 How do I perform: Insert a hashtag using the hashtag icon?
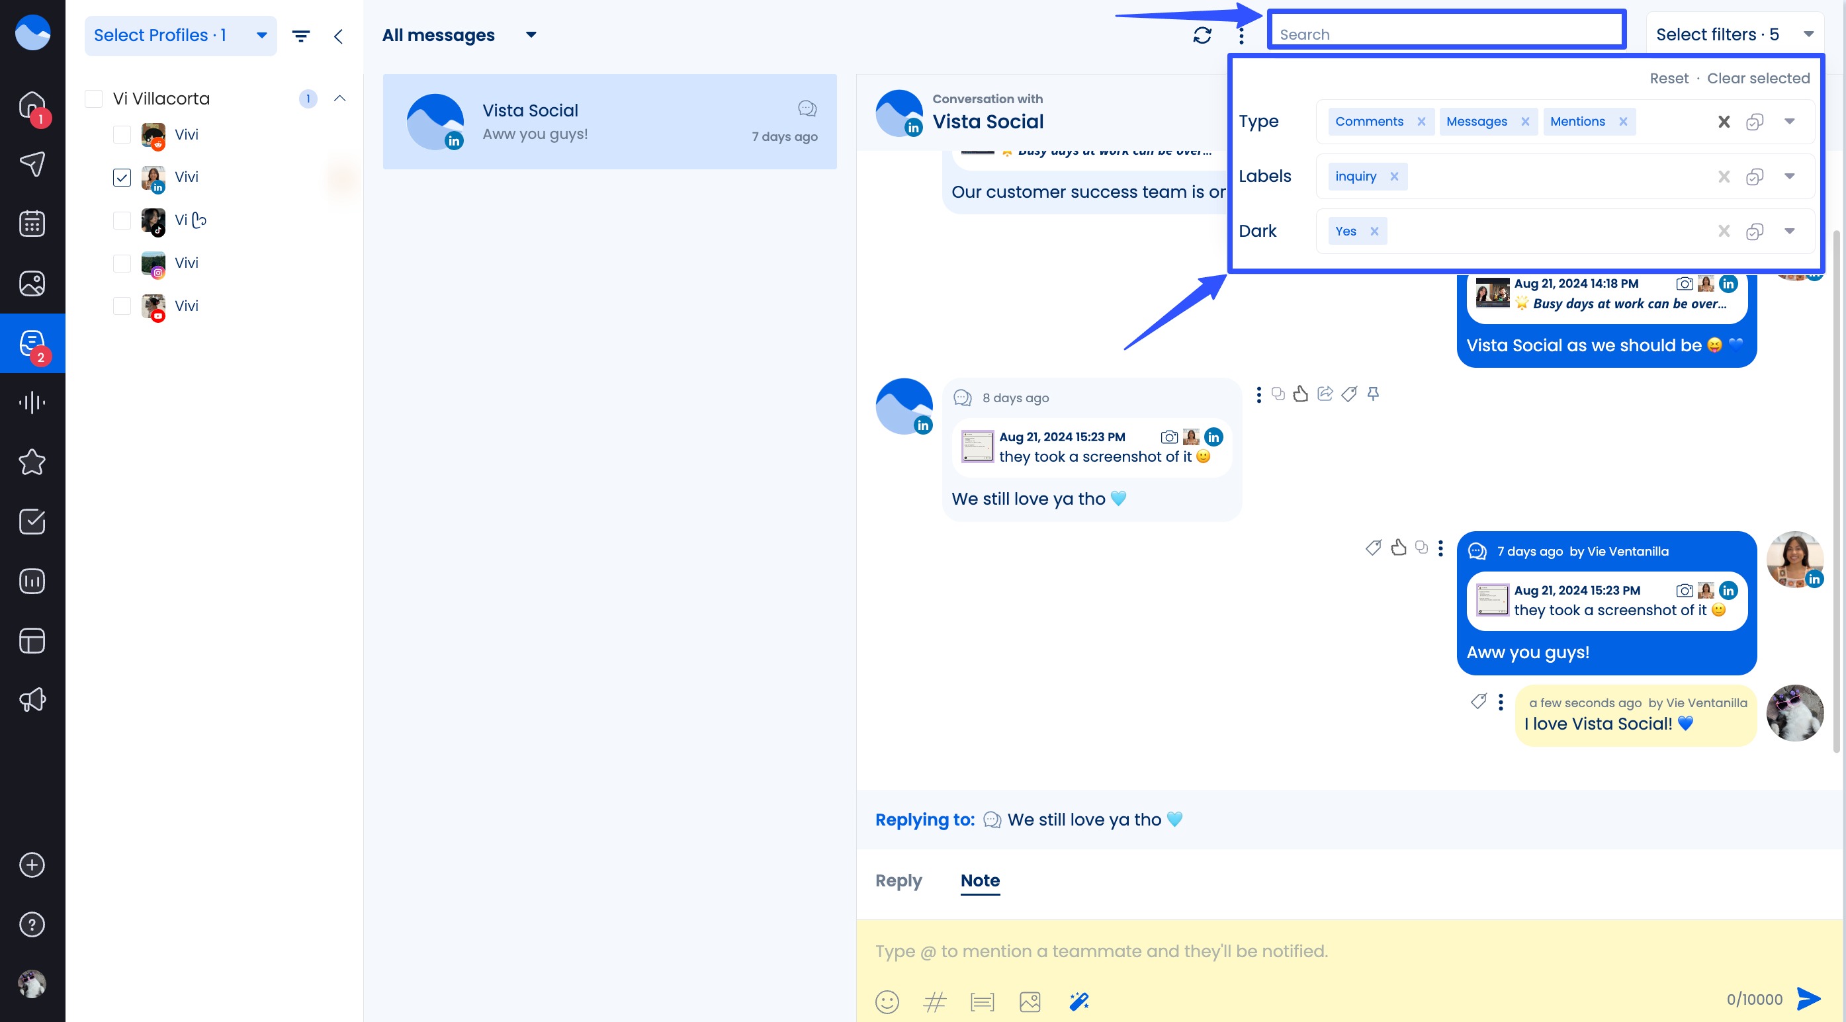(x=934, y=1001)
